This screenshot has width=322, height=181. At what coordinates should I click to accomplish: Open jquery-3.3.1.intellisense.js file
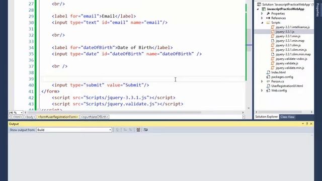tap(293, 27)
